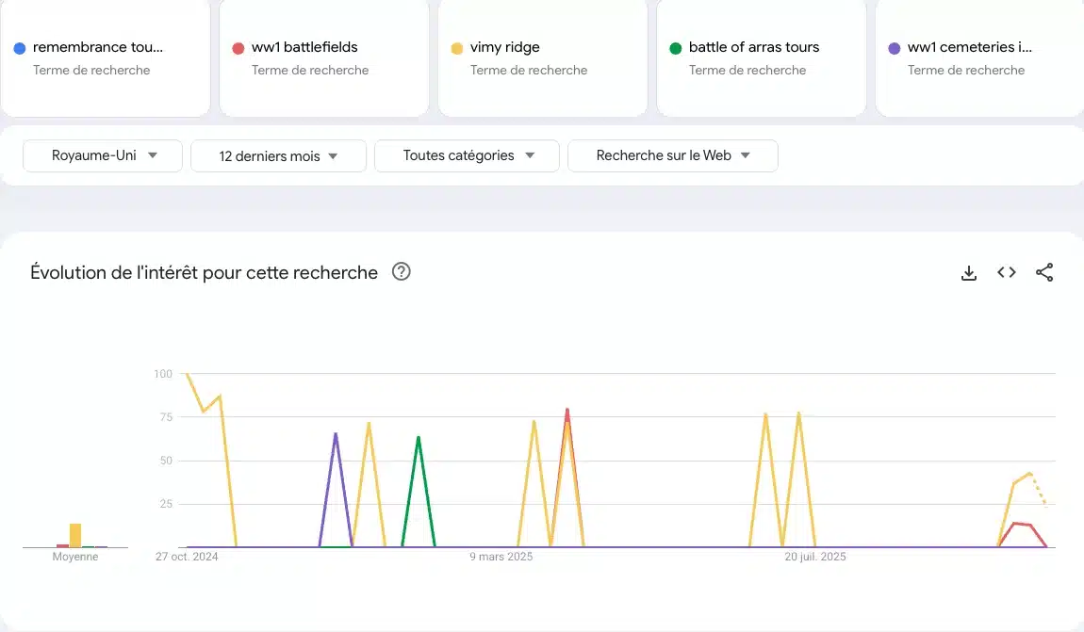The width and height of the screenshot is (1084, 632).
Task: Select the vimy ridge search term card
Action: [542, 58]
